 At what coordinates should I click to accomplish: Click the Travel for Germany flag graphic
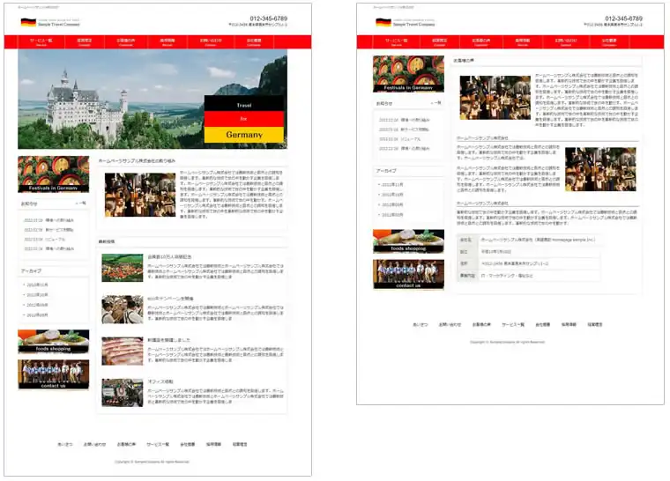coord(244,119)
